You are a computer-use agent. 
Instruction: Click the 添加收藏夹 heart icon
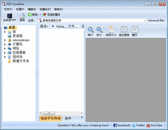click(45, 15)
